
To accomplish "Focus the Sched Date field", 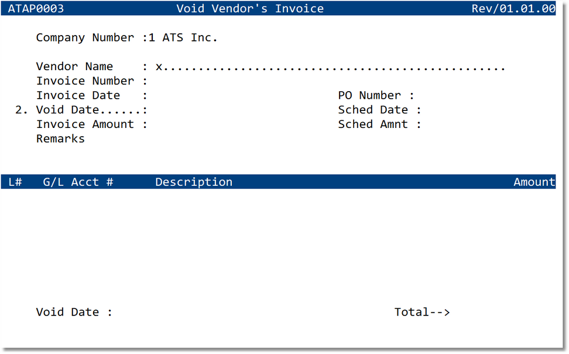I will (x=457, y=110).
